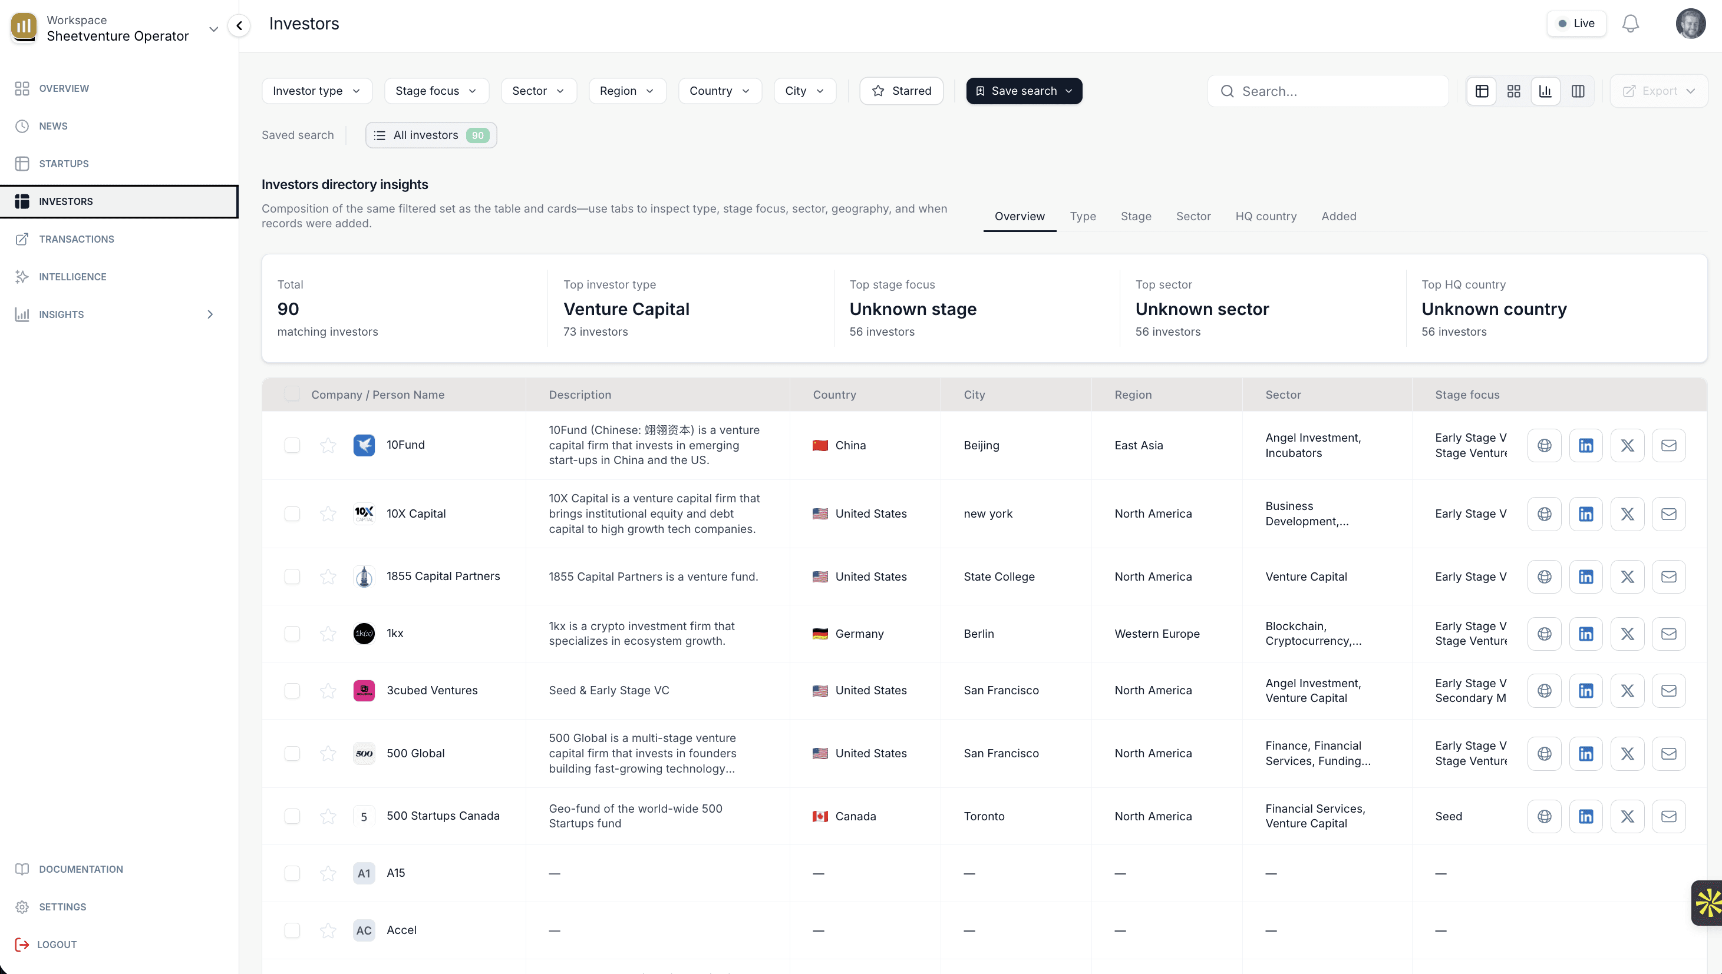1722x974 pixels.
Task: Open the notifications bell
Action: 1630,24
